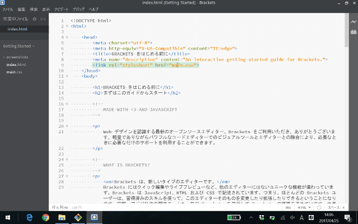The height and width of the screenshot is (224, 358).
Task: Open the ファイル menu
Action: point(7,9)
